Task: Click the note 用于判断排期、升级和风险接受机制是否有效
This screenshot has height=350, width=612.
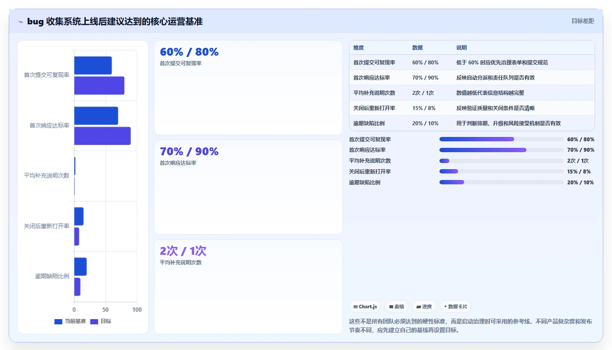Action: pos(509,123)
